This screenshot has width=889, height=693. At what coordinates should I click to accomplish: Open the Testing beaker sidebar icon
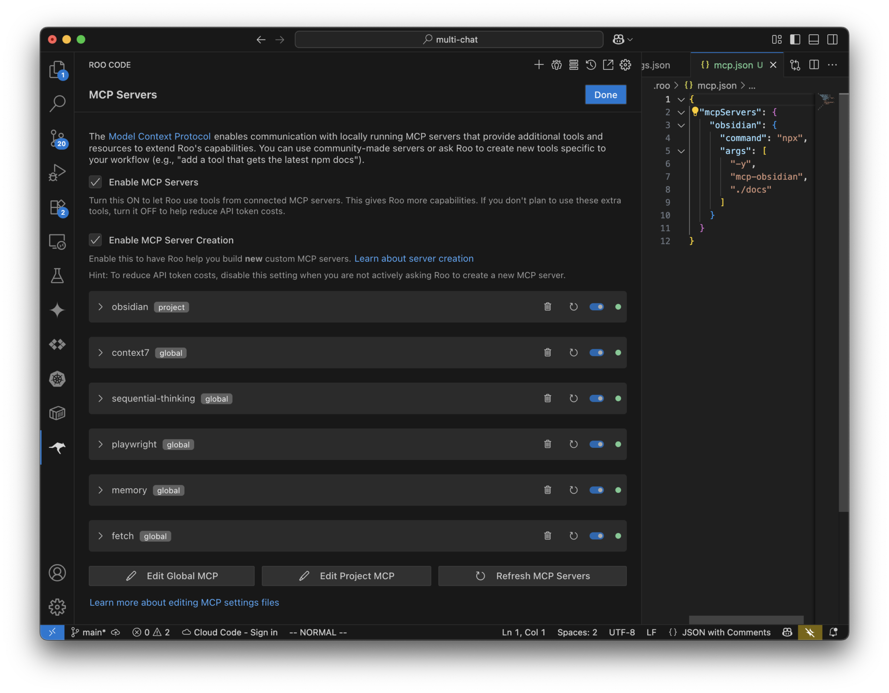click(58, 276)
